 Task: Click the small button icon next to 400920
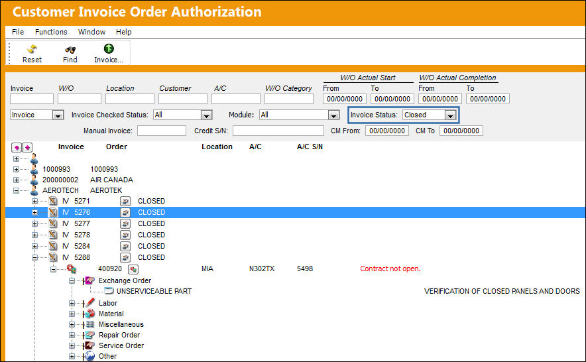(x=133, y=269)
